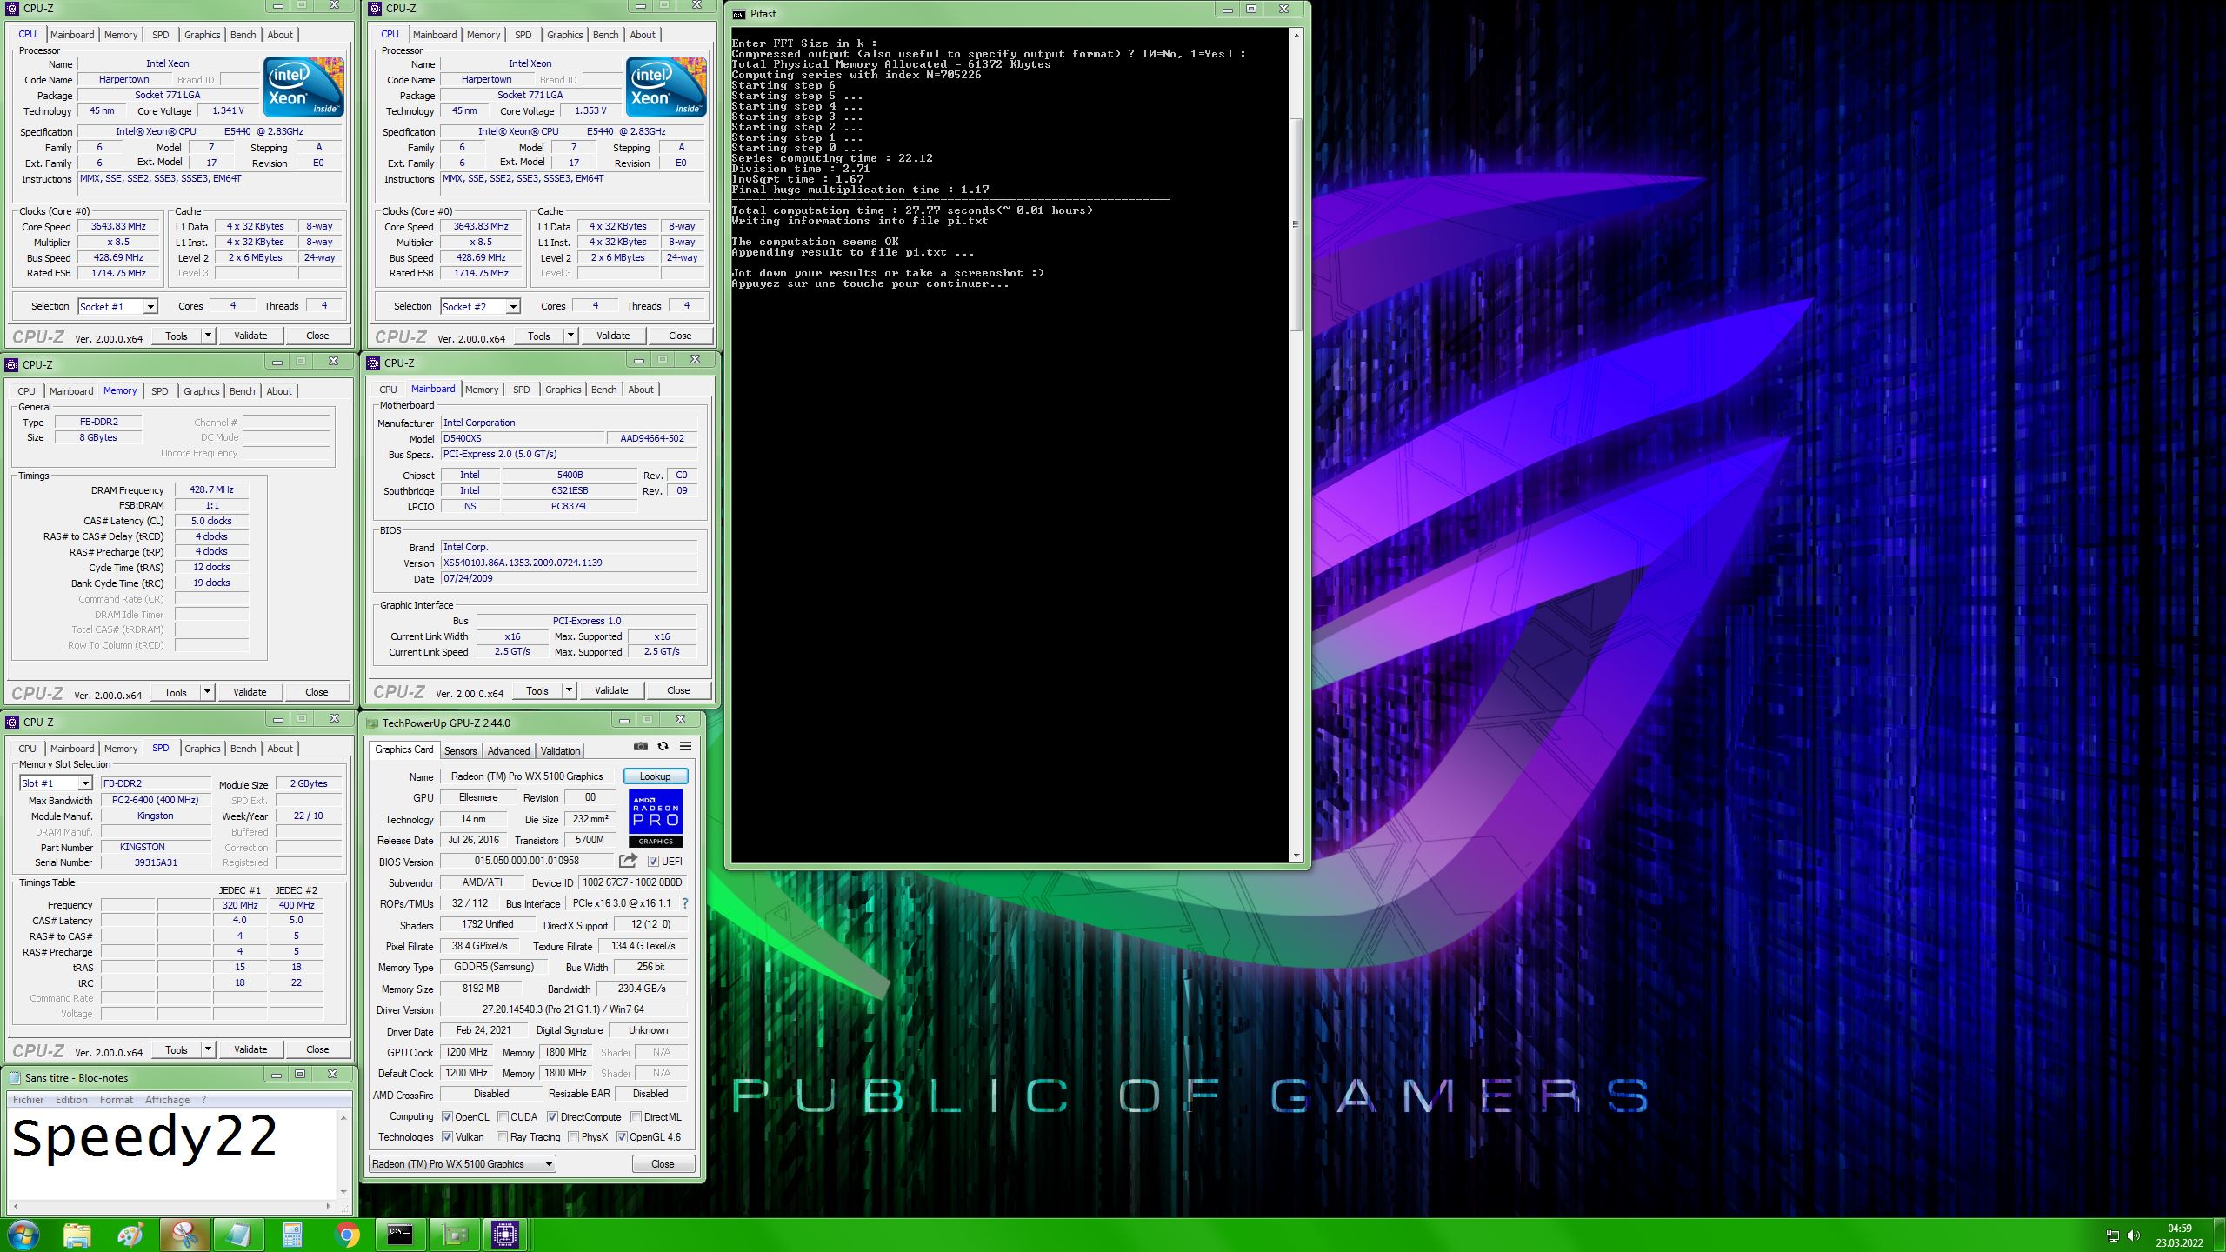Screen dimensions: 2226x1252
Task: Toggle the OpenCL checkbox
Action: [447, 1117]
